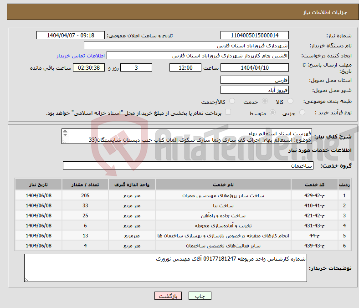The width and height of the screenshot is (359, 308).
Task: Click the remaining time field 02:30:38
Action: 89,67
